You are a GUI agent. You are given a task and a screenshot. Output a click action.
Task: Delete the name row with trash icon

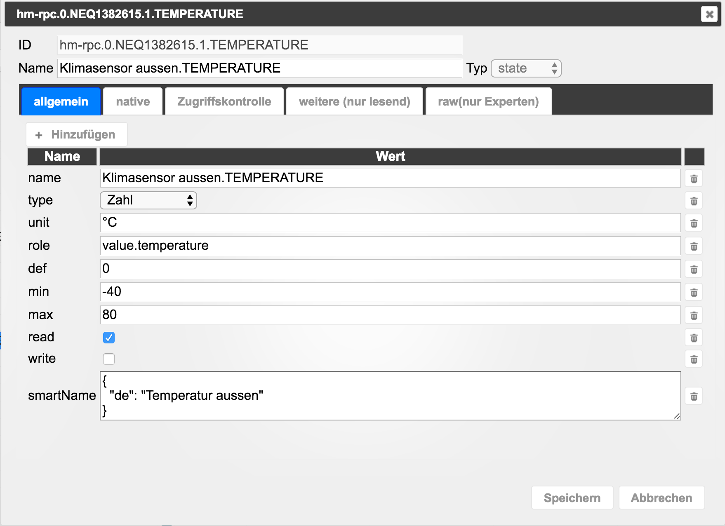coord(694,179)
